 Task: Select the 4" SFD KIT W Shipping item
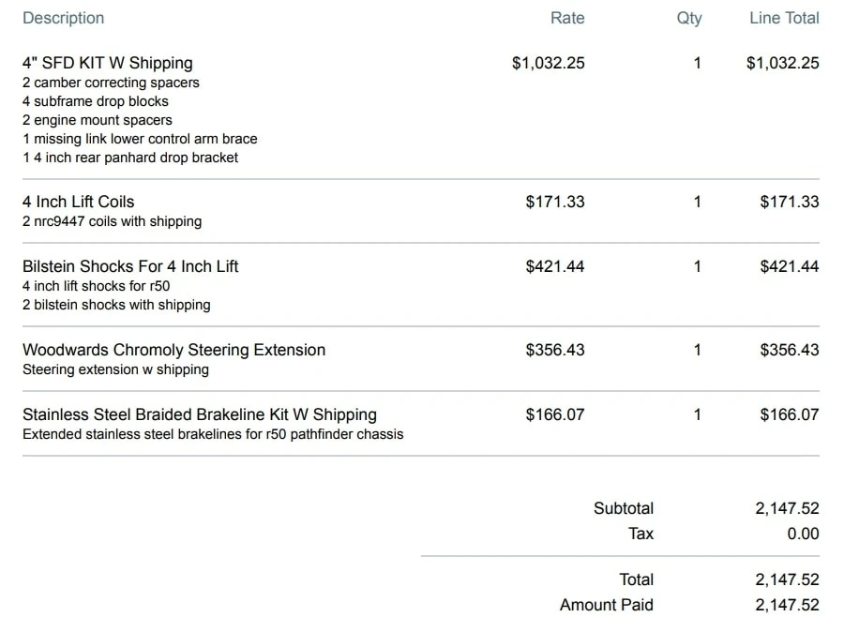point(107,63)
